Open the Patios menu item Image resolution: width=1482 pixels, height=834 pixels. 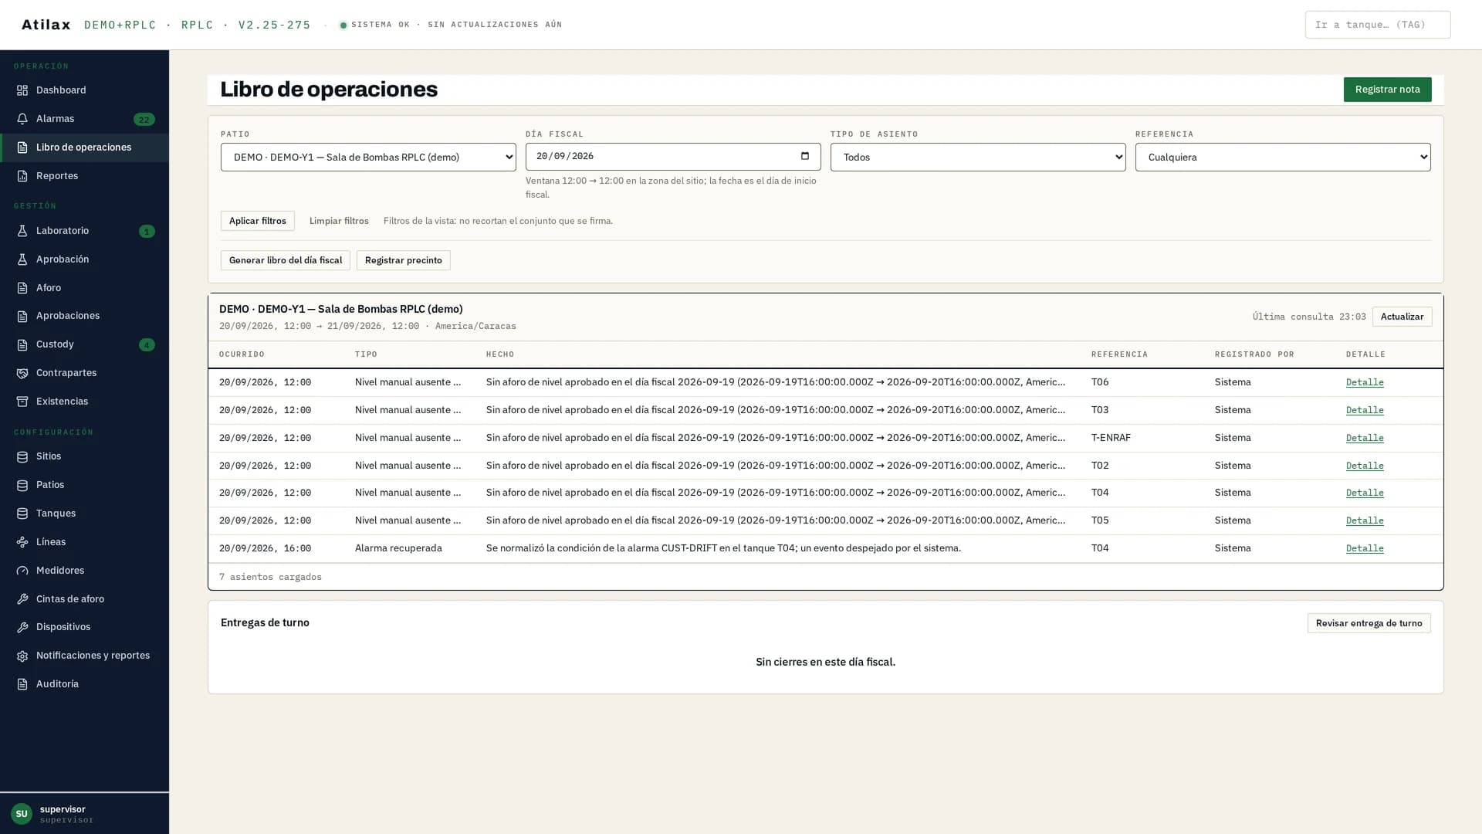(x=85, y=485)
